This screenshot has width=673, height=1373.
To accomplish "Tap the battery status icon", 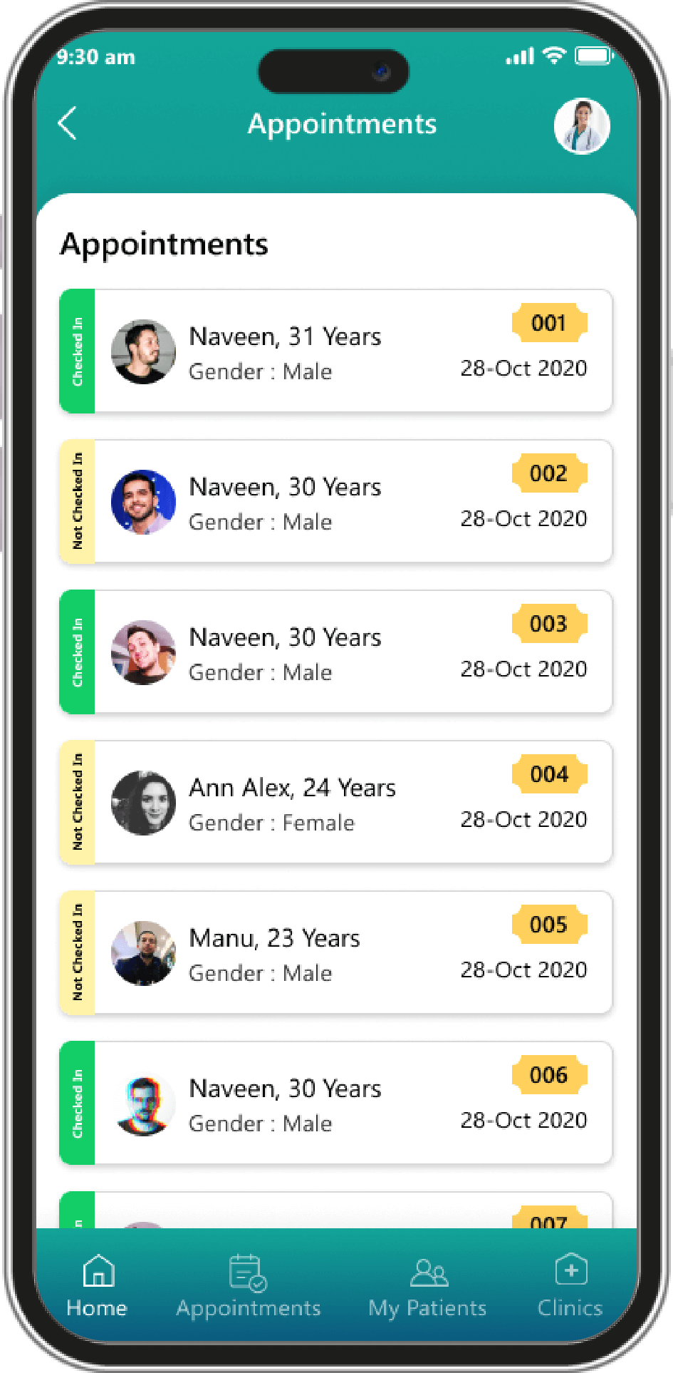I will coord(593,56).
